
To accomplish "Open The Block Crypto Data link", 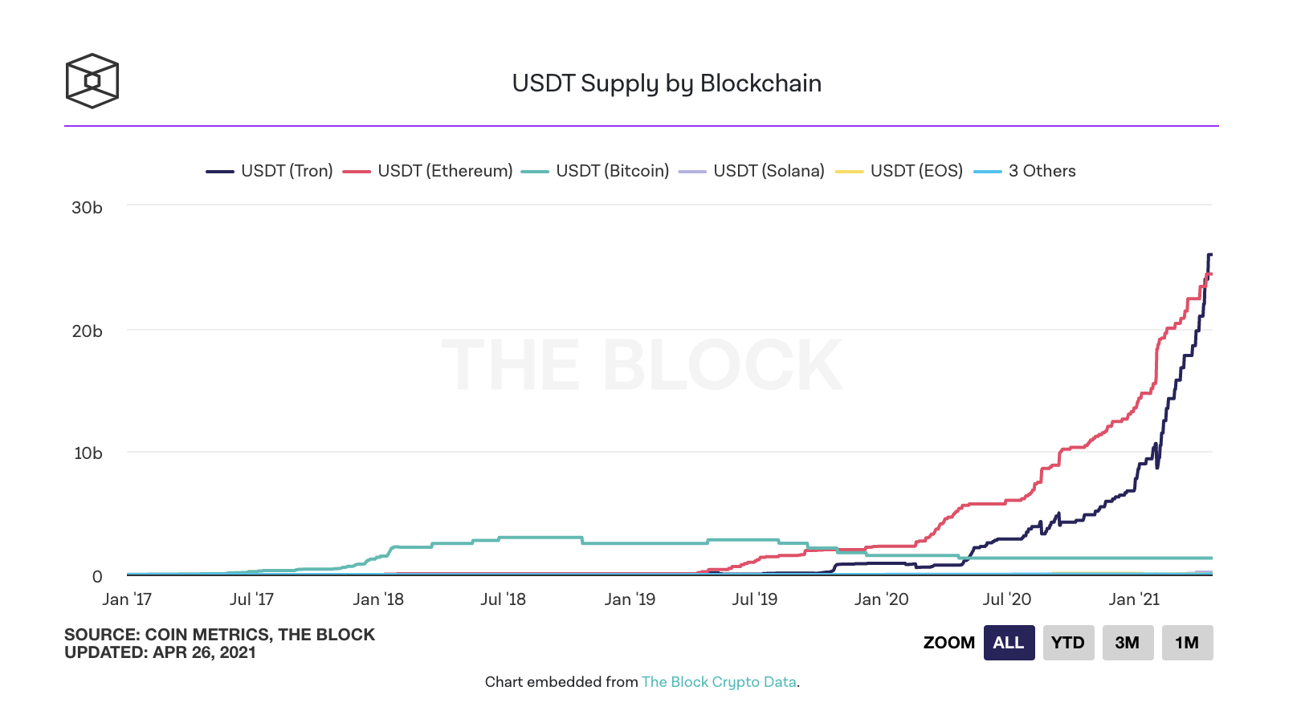I will click(719, 682).
